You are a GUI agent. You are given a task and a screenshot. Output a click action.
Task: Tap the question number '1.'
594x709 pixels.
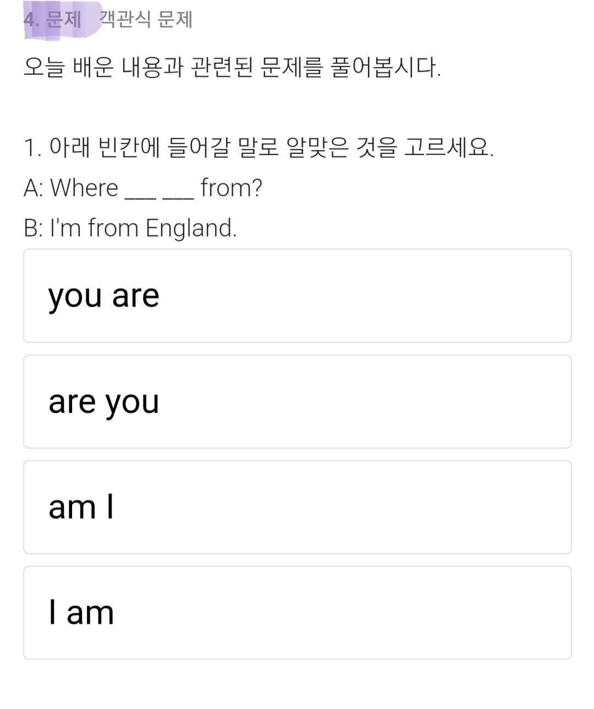[33, 148]
